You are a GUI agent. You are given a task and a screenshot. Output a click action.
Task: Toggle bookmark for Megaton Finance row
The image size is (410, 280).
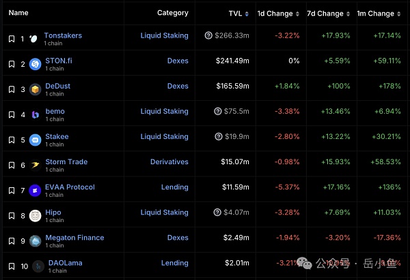11,240
